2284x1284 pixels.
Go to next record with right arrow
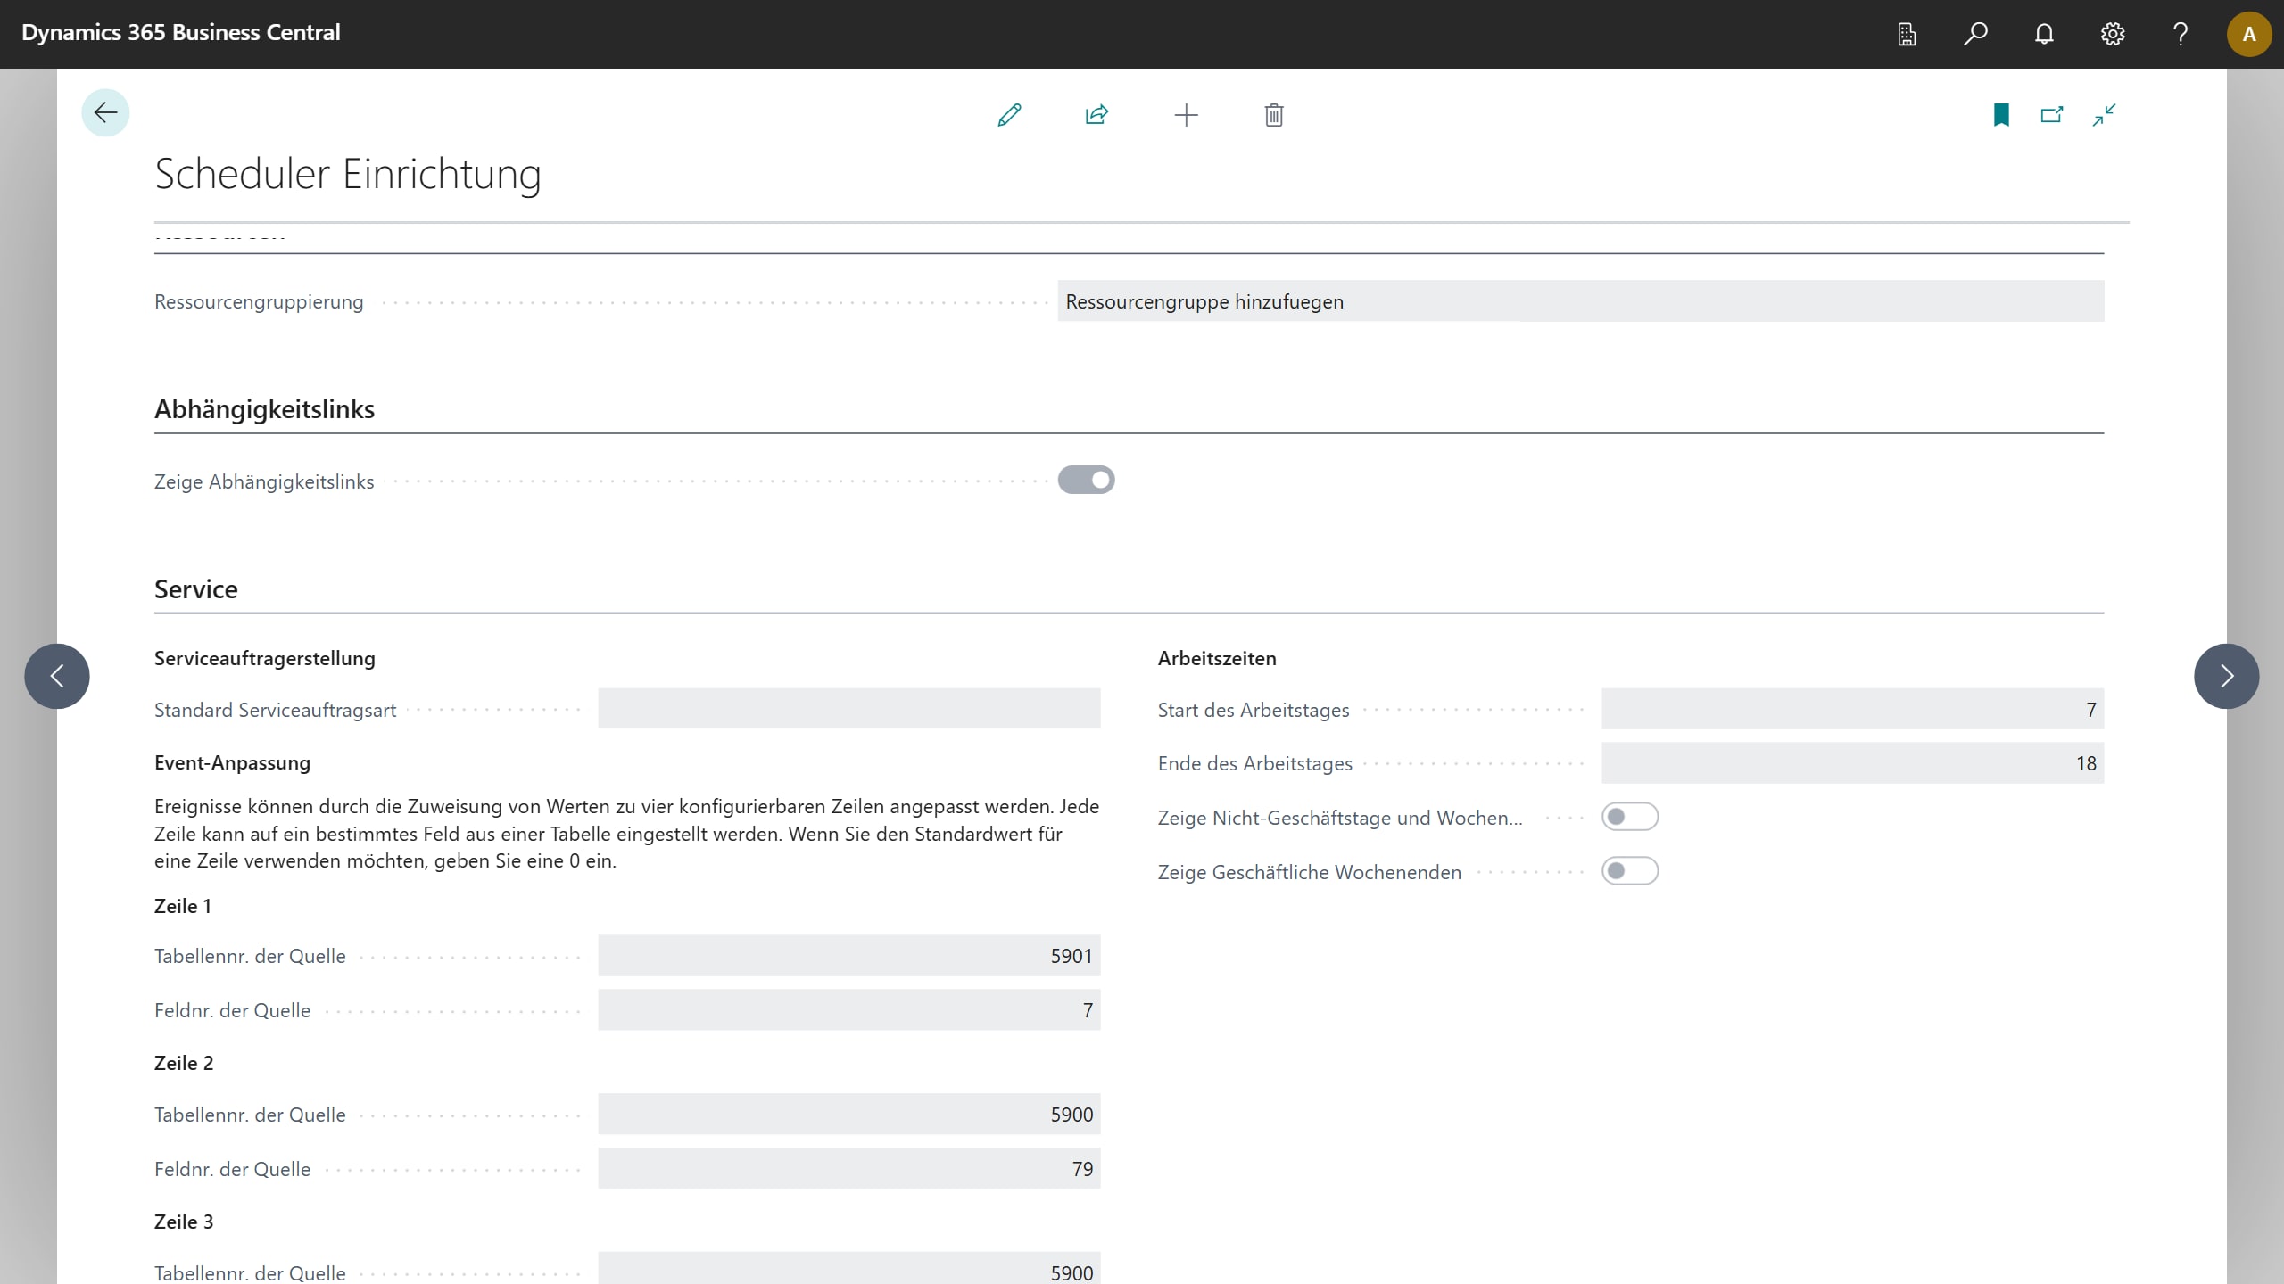2226,676
